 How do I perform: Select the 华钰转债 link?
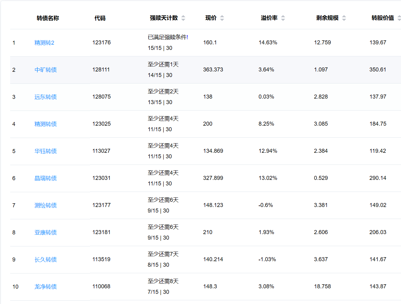point(46,151)
